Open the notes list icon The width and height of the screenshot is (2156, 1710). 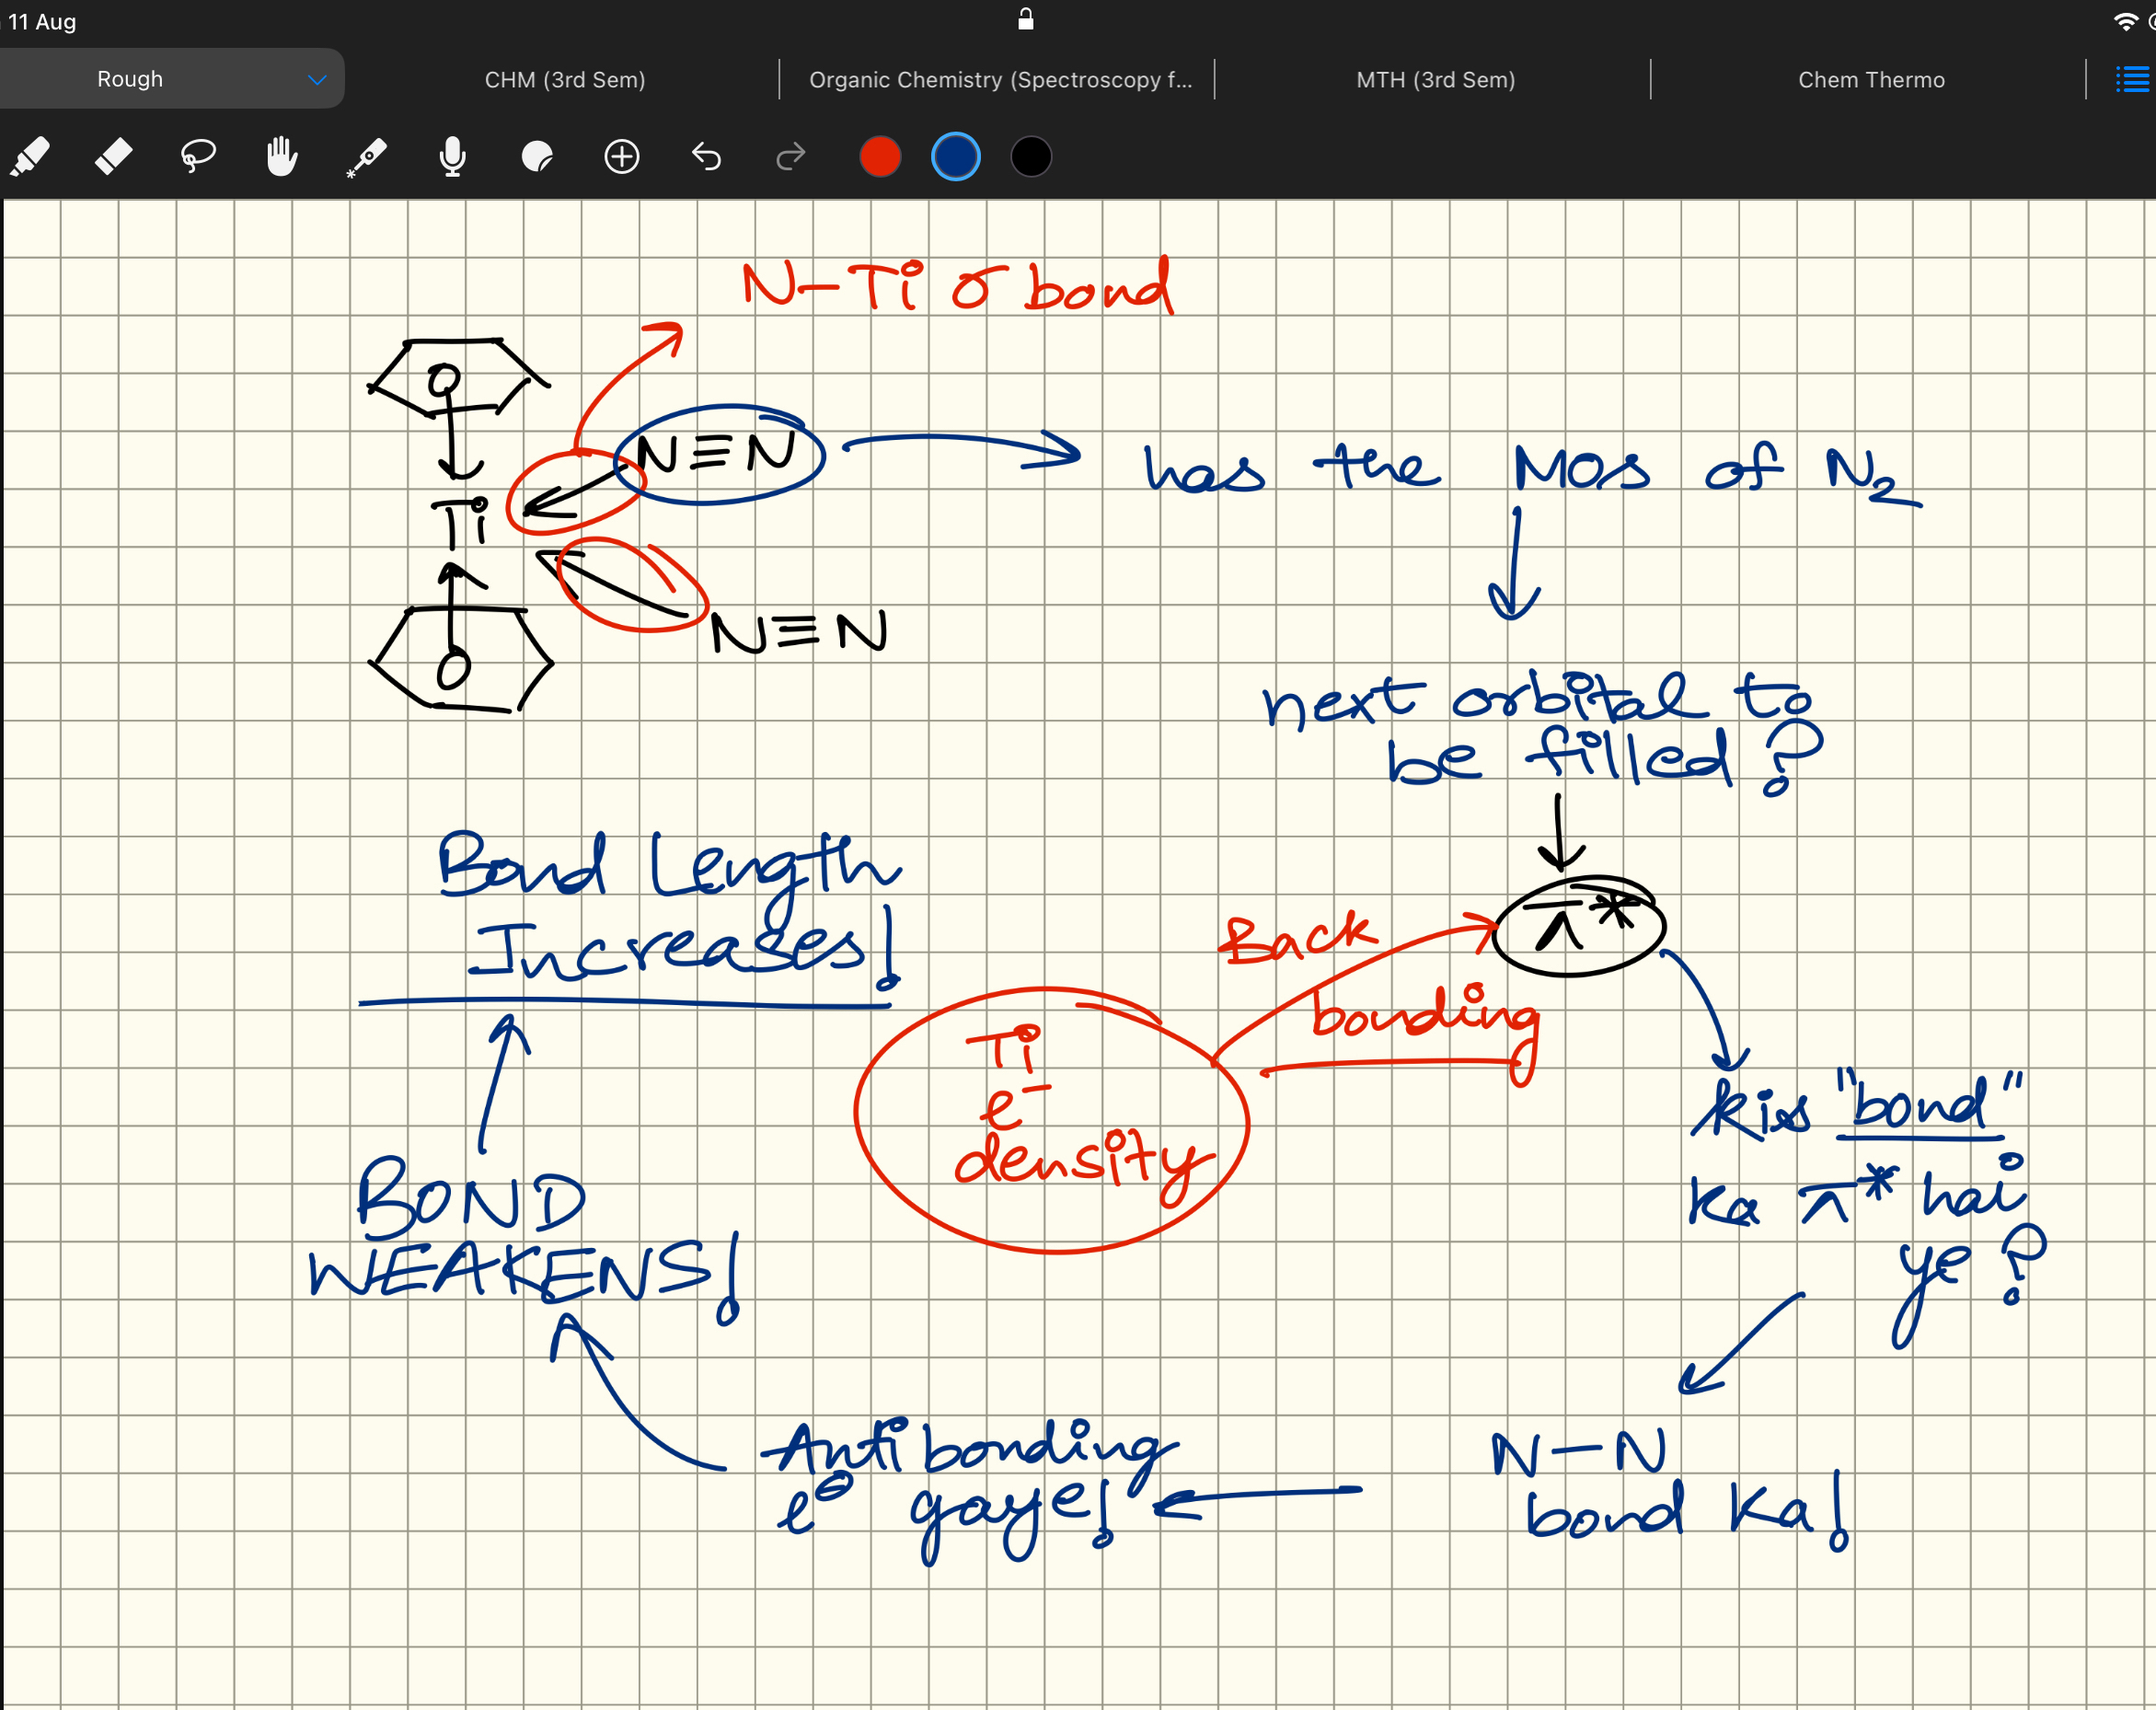(2132, 80)
